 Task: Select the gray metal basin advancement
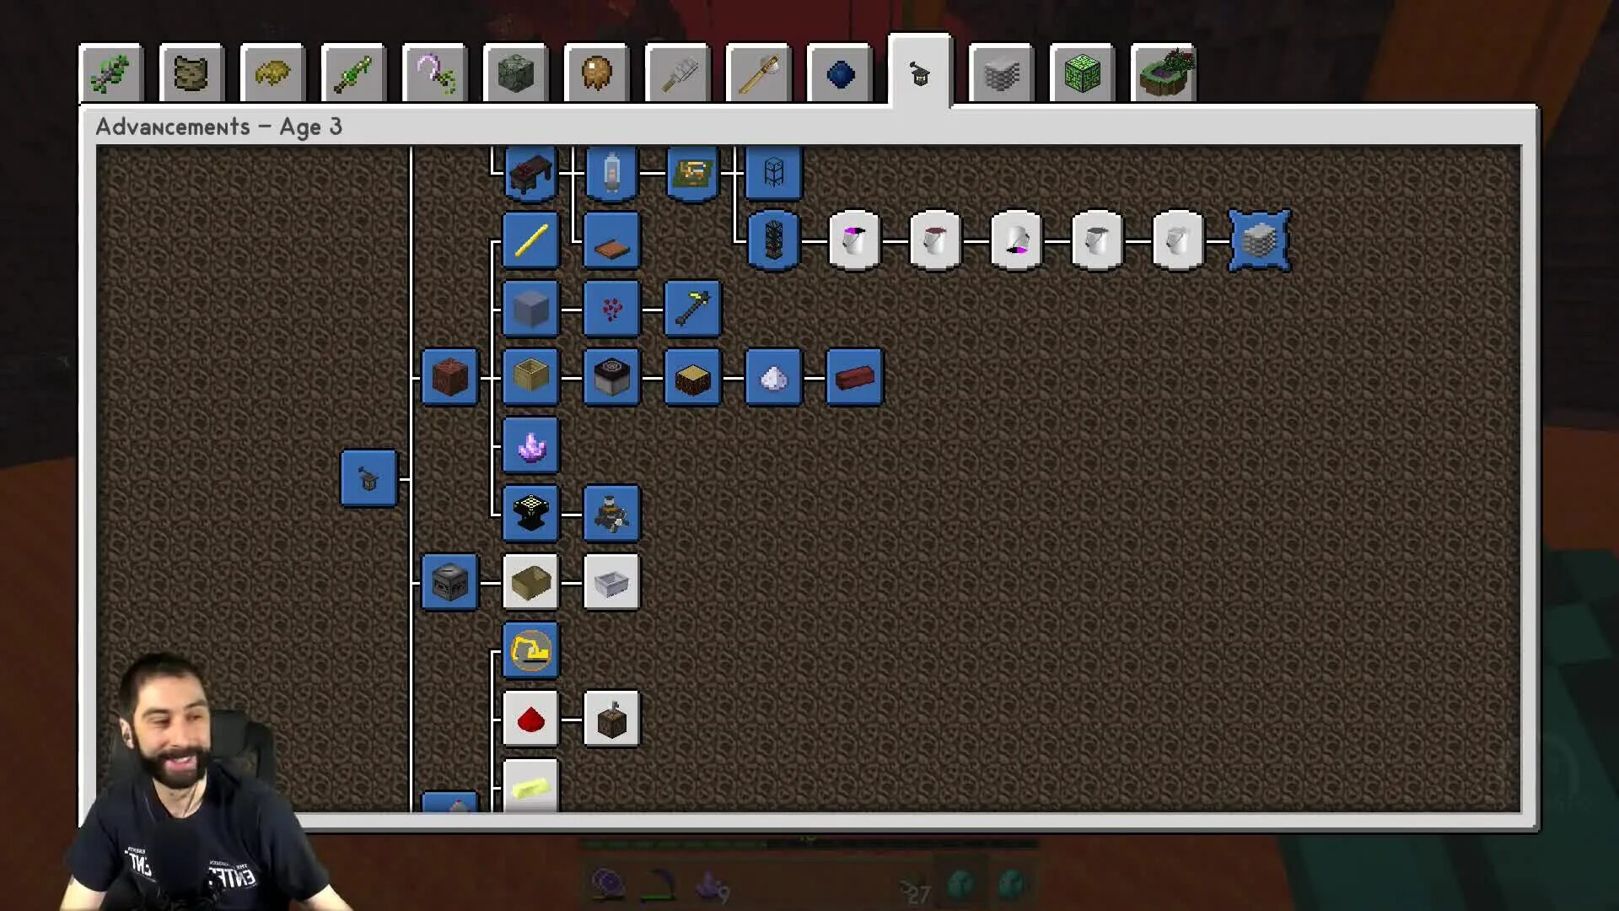(611, 582)
